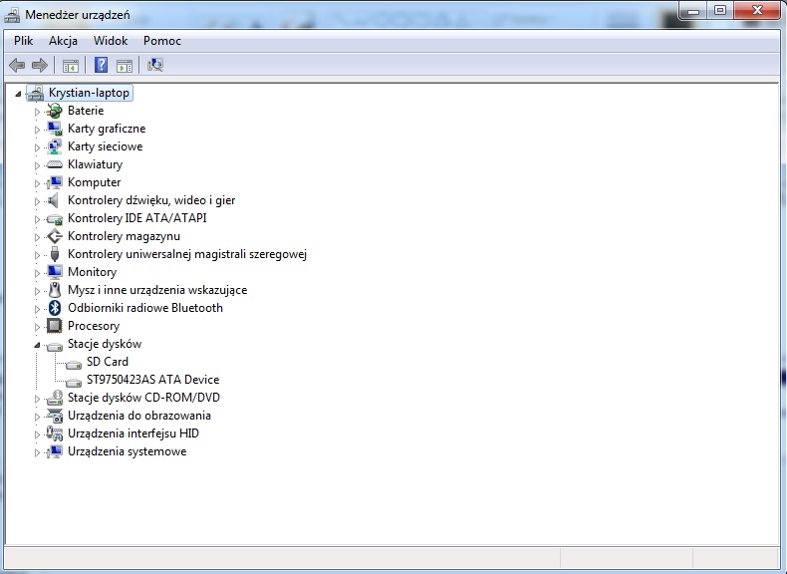Expand the Kontrolery magazynu category
The width and height of the screenshot is (787, 574).
37,237
